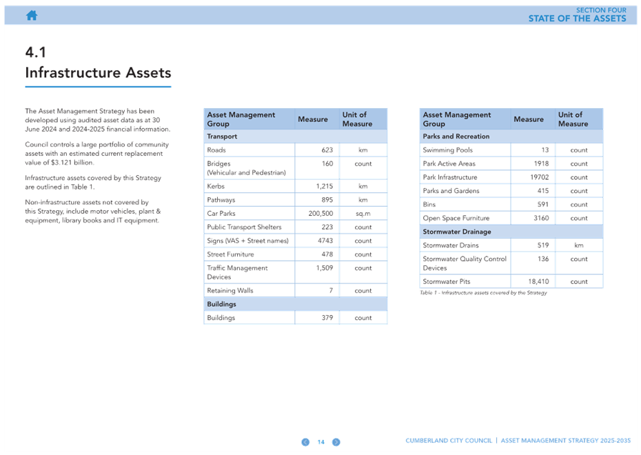Select the Parks and Gardens label
The image size is (641, 455).
point(451,191)
